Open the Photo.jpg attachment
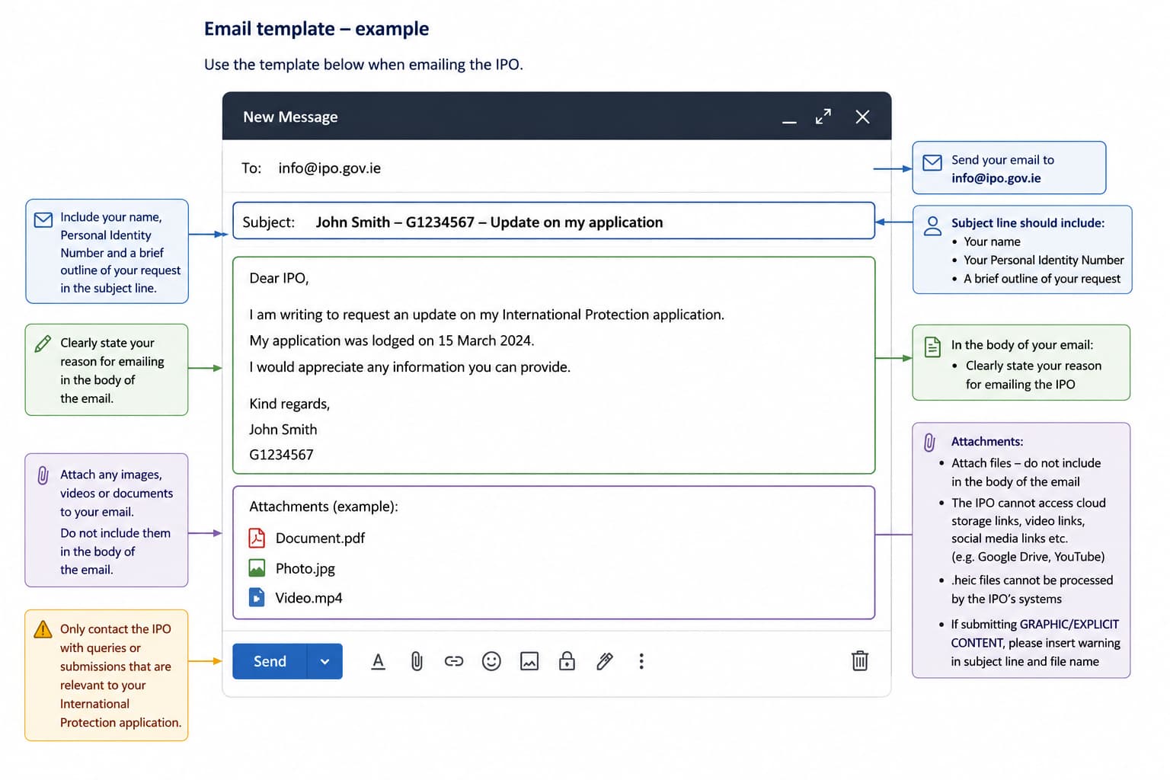The width and height of the screenshot is (1170, 780). [305, 568]
